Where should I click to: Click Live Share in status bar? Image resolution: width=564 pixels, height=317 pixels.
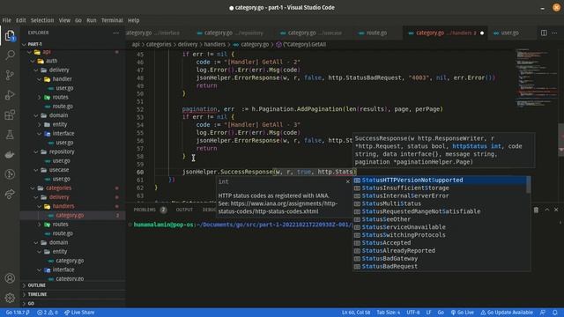pos(79,313)
